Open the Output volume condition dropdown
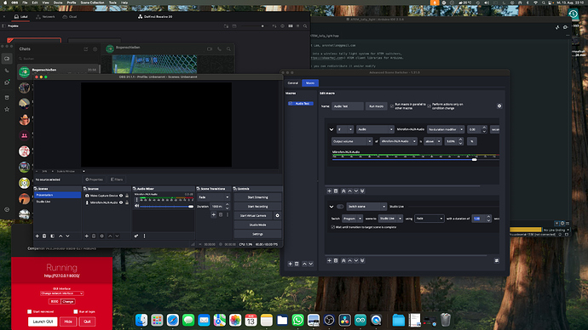Image resolution: width=588 pixels, height=330 pixels. (x=352, y=141)
